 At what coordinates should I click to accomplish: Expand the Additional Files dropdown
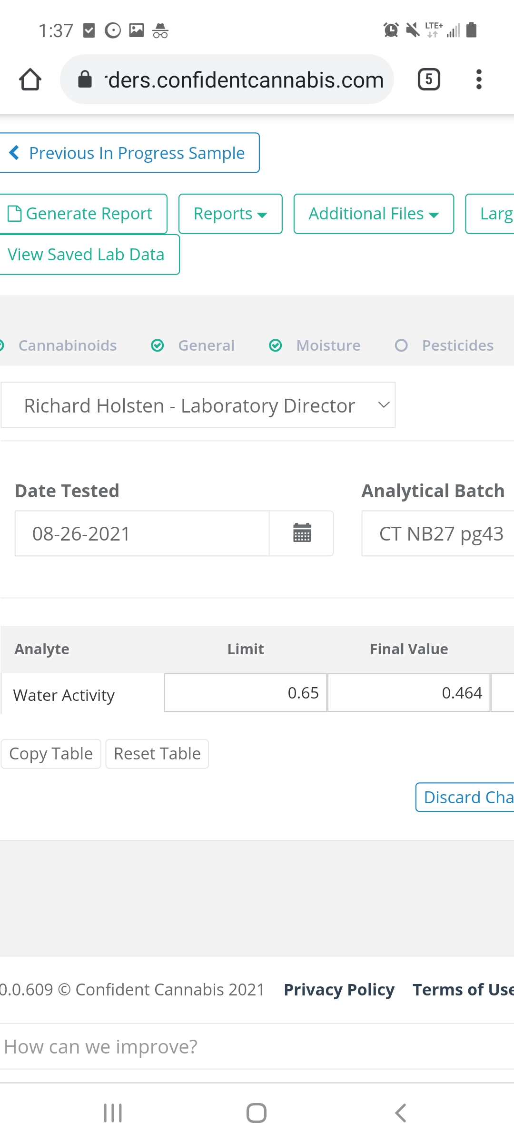point(374,214)
